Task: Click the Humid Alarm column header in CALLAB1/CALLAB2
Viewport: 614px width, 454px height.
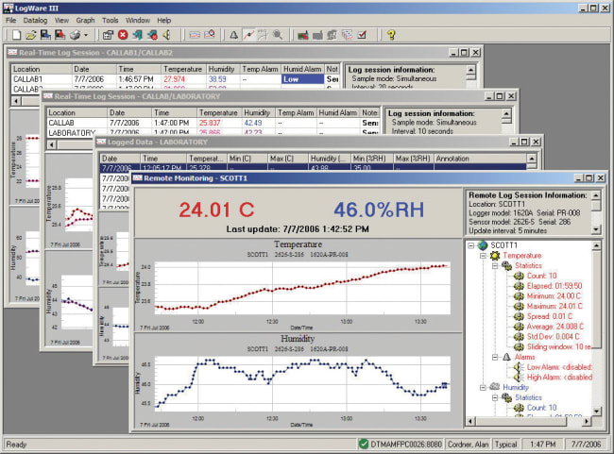Action: [x=302, y=69]
